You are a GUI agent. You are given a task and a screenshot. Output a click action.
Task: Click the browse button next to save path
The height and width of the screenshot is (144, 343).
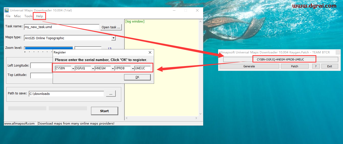(111, 94)
